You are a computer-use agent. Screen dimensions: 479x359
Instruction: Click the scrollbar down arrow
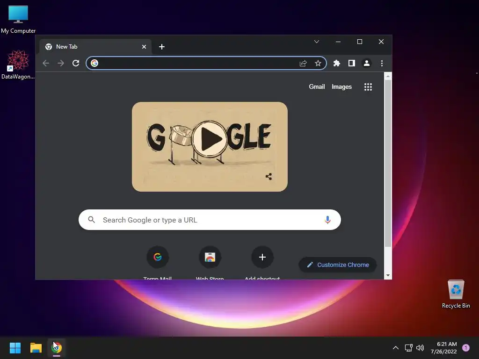388,275
